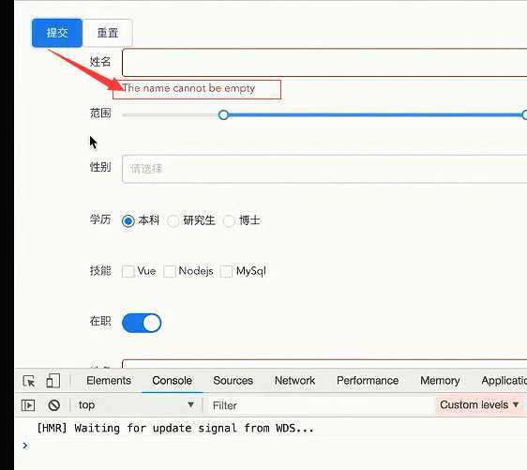Open the 性别 select dropdown
527x470 pixels.
point(324,169)
